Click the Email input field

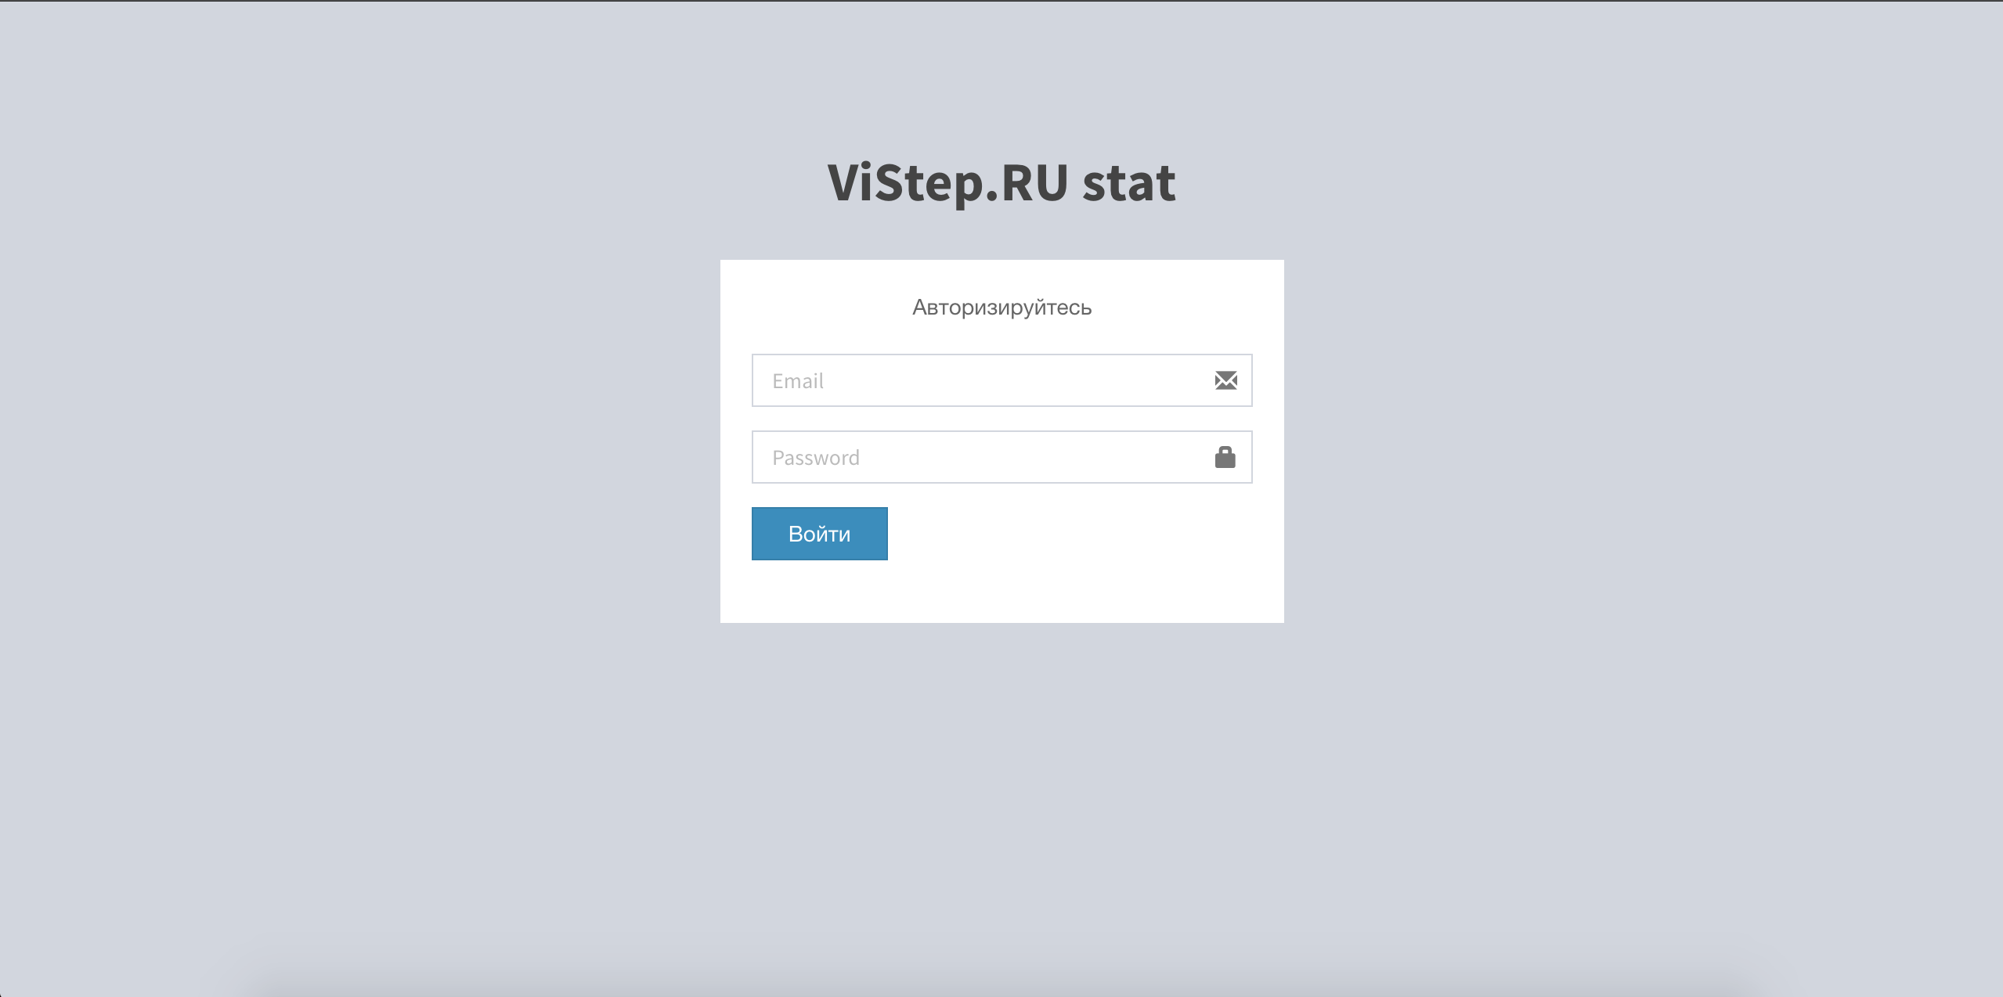1001,380
